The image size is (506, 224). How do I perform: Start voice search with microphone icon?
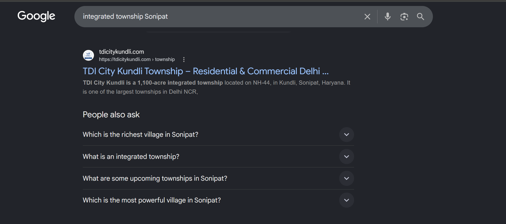tap(387, 17)
